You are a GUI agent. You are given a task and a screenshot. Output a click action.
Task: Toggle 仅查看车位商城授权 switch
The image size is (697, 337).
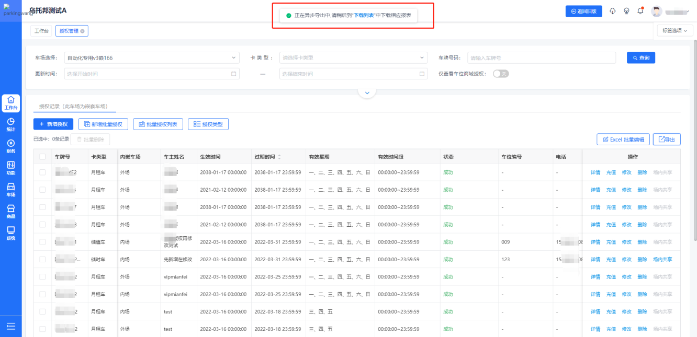tap(501, 74)
